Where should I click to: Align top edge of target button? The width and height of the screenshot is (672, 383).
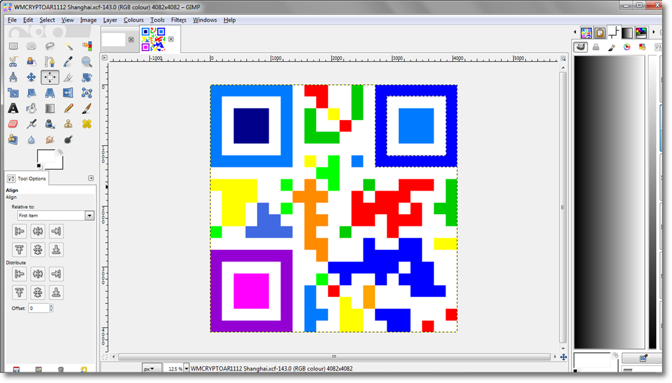(19, 250)
